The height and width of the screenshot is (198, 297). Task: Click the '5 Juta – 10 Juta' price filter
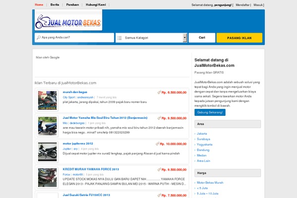(207, 194)
